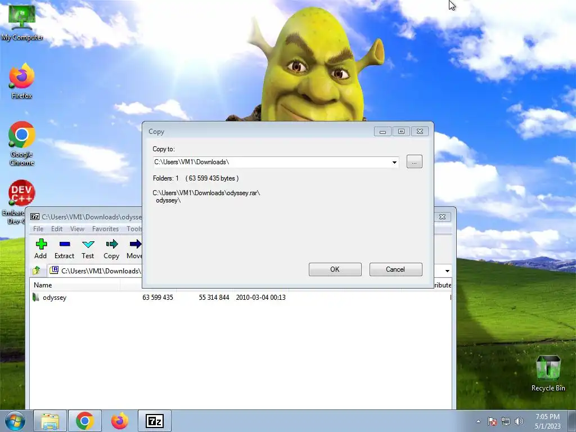Open Chrome from the taskbar
Image resolution: width=576 pixels, height=432 pixels.
pos(85,421)
